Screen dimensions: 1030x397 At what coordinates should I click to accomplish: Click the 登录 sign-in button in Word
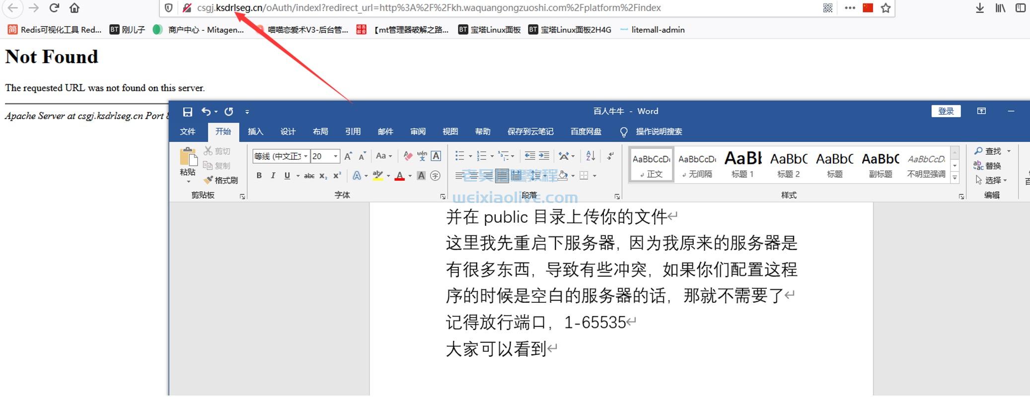click(946, 111)
